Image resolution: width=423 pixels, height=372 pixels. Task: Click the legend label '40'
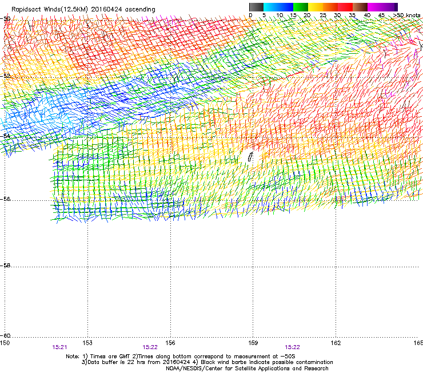point(367,15)
